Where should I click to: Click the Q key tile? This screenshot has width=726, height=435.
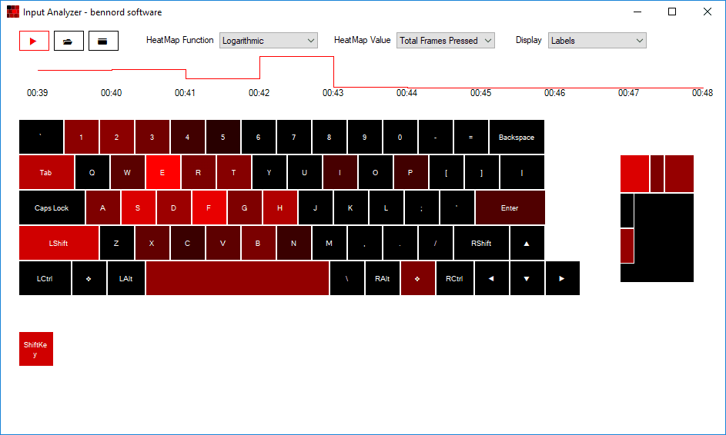tap(92, 172)
